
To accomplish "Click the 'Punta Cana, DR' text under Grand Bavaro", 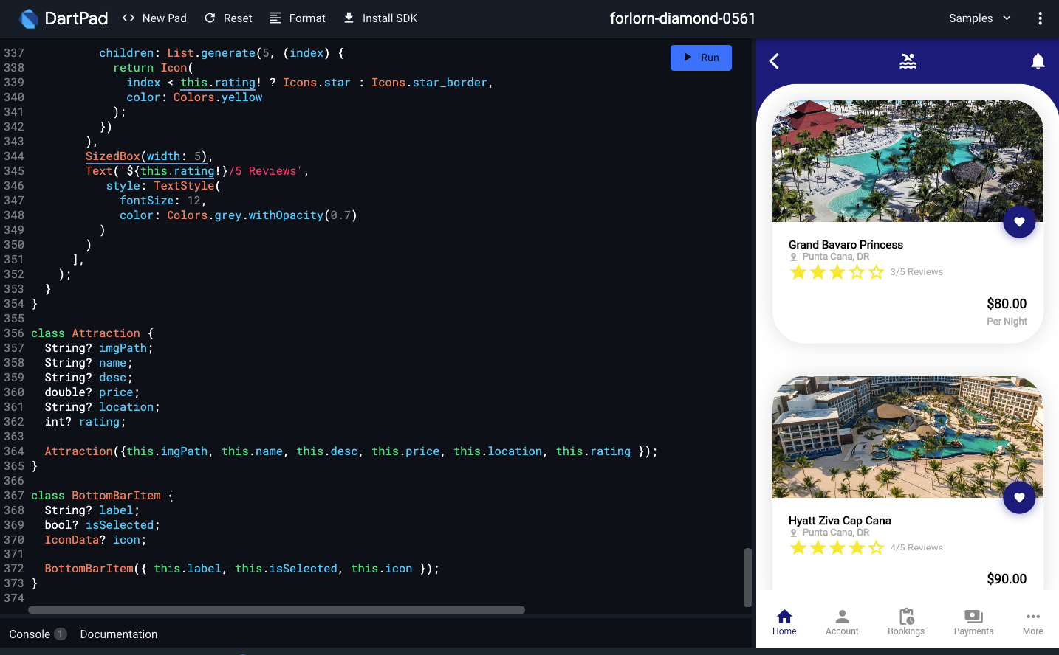I will point(836,257).
